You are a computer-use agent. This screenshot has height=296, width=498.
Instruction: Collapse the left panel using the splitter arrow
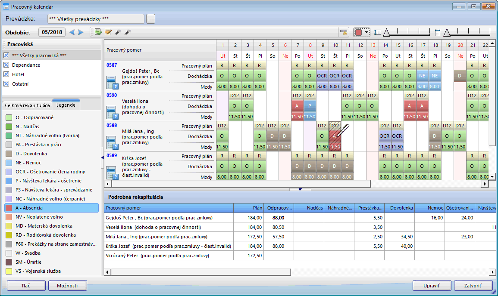102,158
